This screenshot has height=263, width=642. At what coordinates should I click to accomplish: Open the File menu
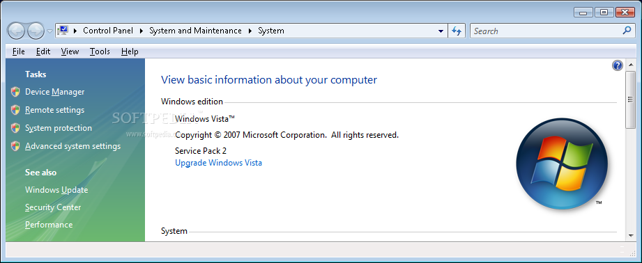(x=19, y=51)
